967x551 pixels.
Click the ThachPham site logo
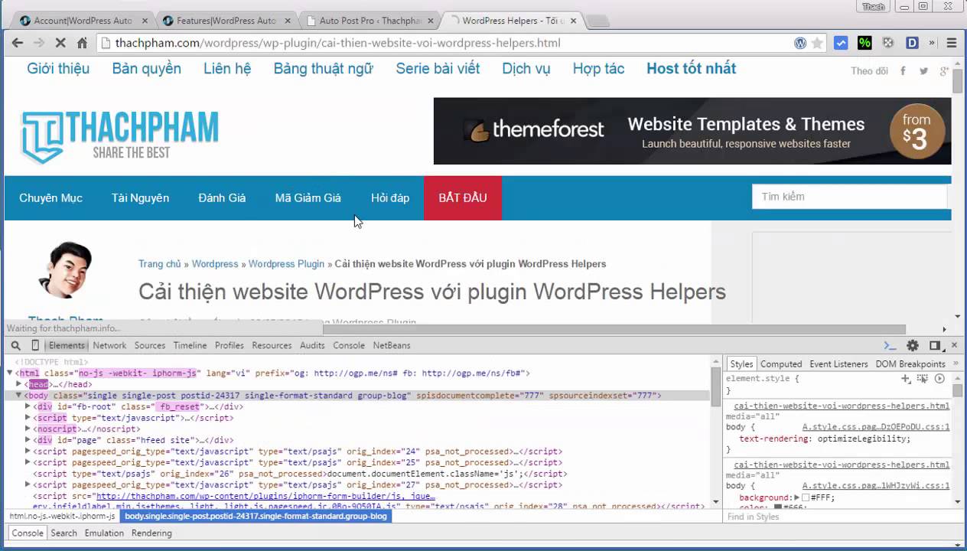pos(119,137)
